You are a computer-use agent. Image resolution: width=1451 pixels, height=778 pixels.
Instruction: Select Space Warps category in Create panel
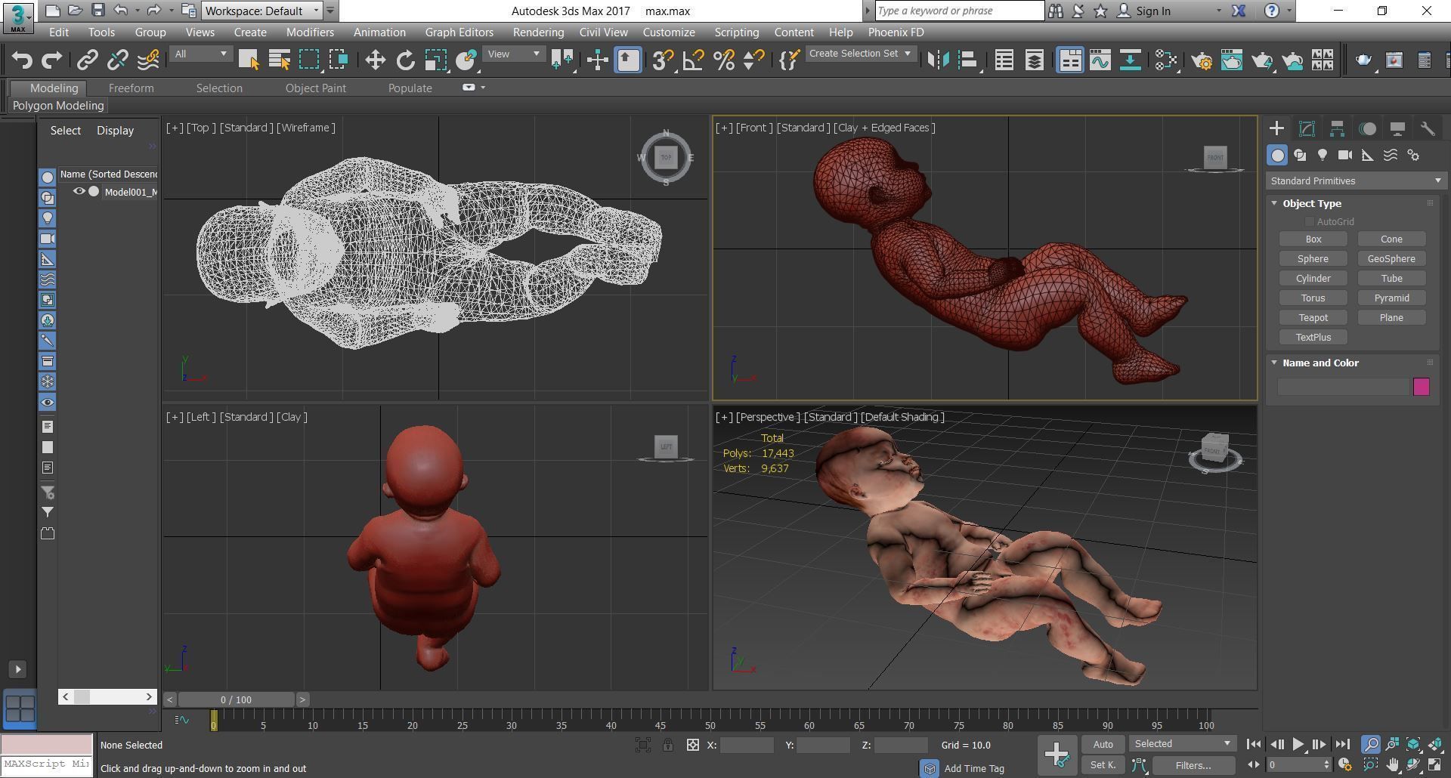tap(1391, 155)
